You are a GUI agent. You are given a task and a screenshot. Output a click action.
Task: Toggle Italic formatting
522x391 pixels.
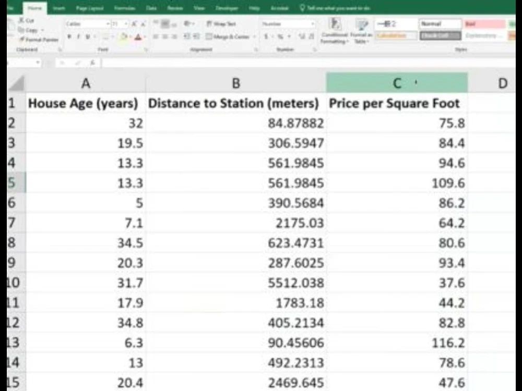pyautogui.click(x=78, y=37)
